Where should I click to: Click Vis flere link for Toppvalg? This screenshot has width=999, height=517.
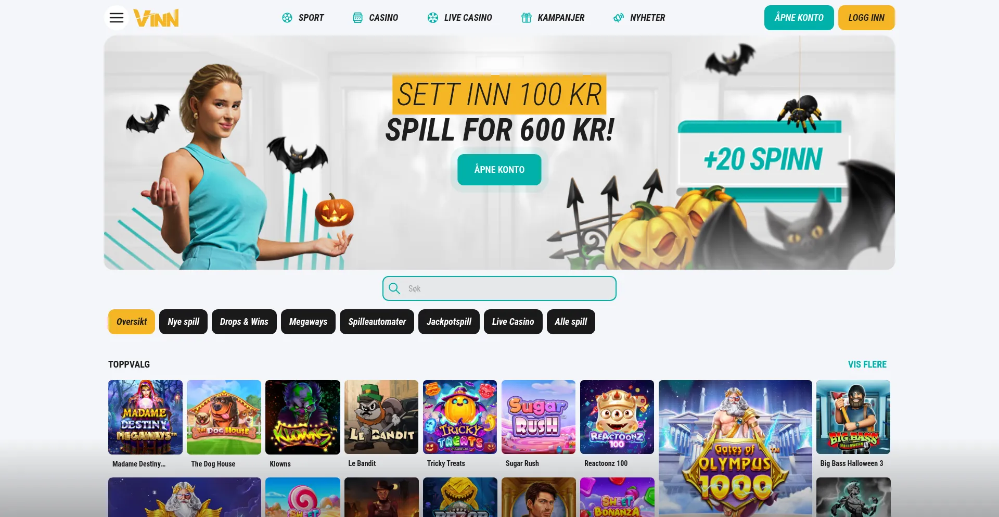pos(867,364)
